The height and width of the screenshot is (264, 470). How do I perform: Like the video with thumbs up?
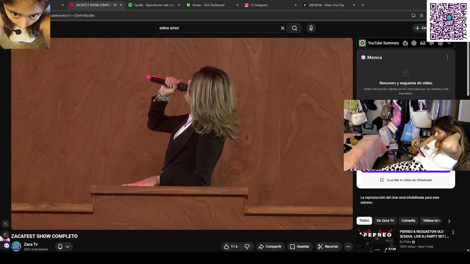(x=231, y=246)
